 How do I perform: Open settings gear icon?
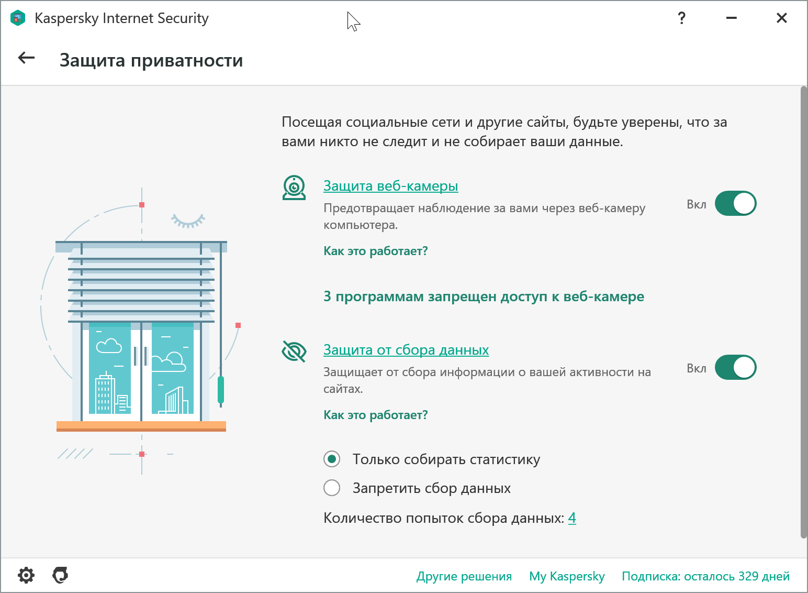(26, 575)
